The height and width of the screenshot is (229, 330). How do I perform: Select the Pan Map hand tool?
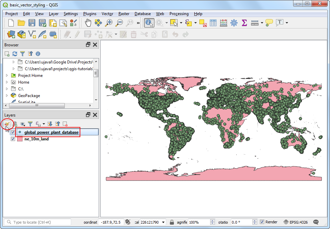(x=88, y=23)
